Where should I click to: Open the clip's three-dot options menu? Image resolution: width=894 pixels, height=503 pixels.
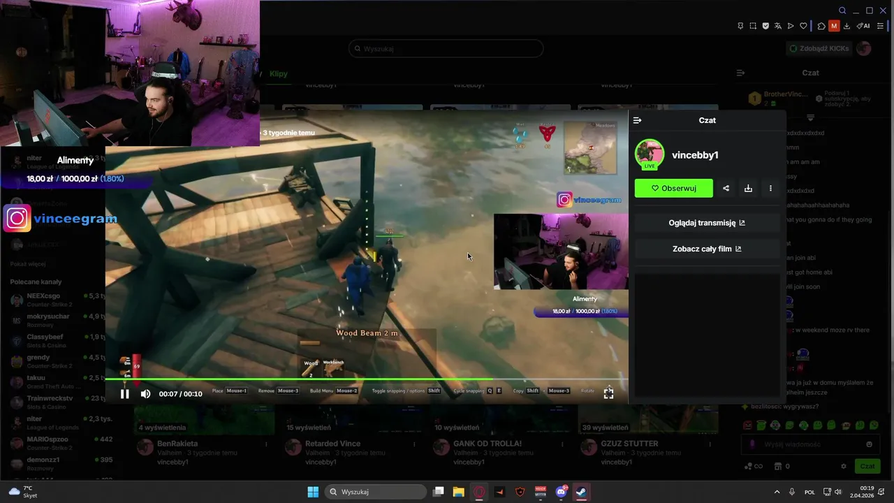(770, 188)
